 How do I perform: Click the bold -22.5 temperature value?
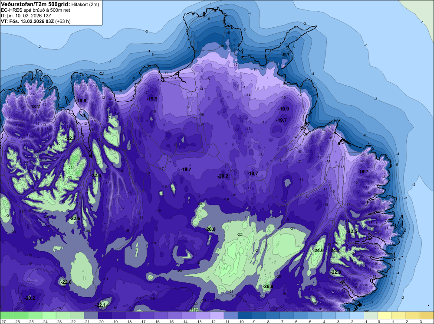(x=352, y=231)
